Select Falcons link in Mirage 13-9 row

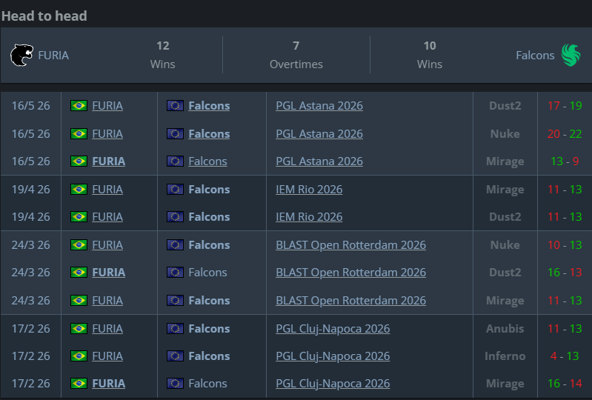[207, 161]
